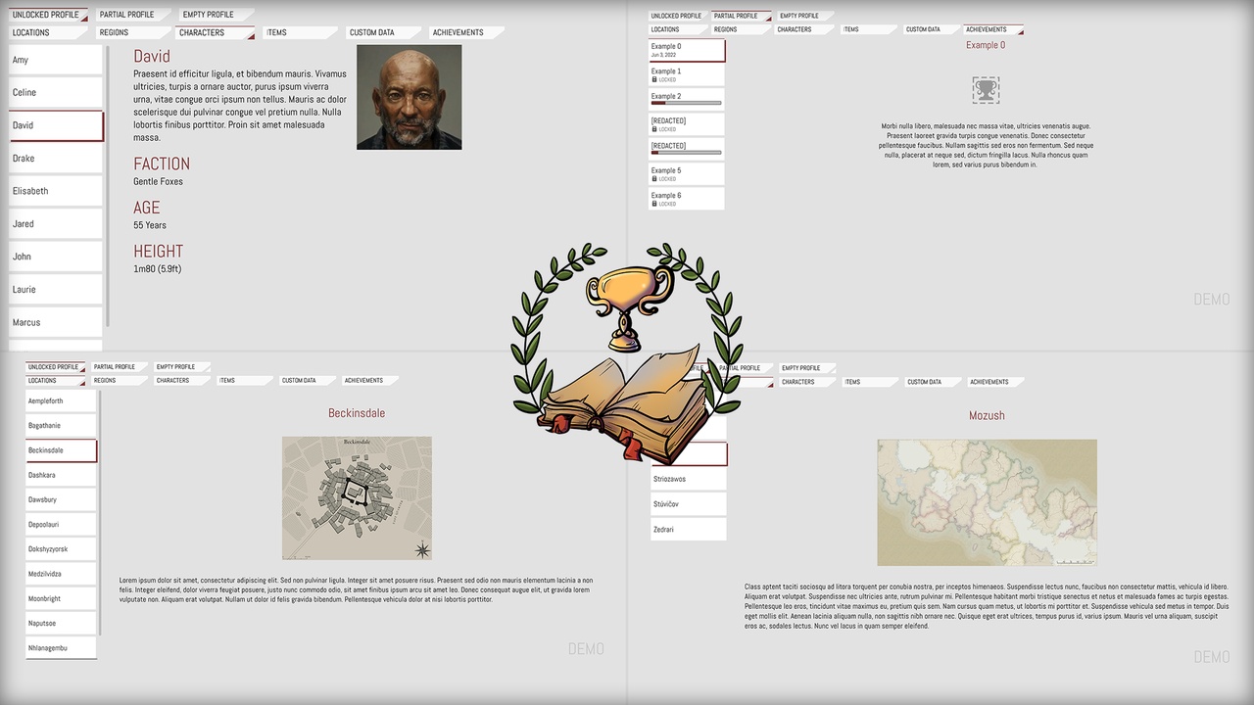1254x705 pixels.
Task: Select active Achievements tab in Example 0 panel
Action: [993, 29]
